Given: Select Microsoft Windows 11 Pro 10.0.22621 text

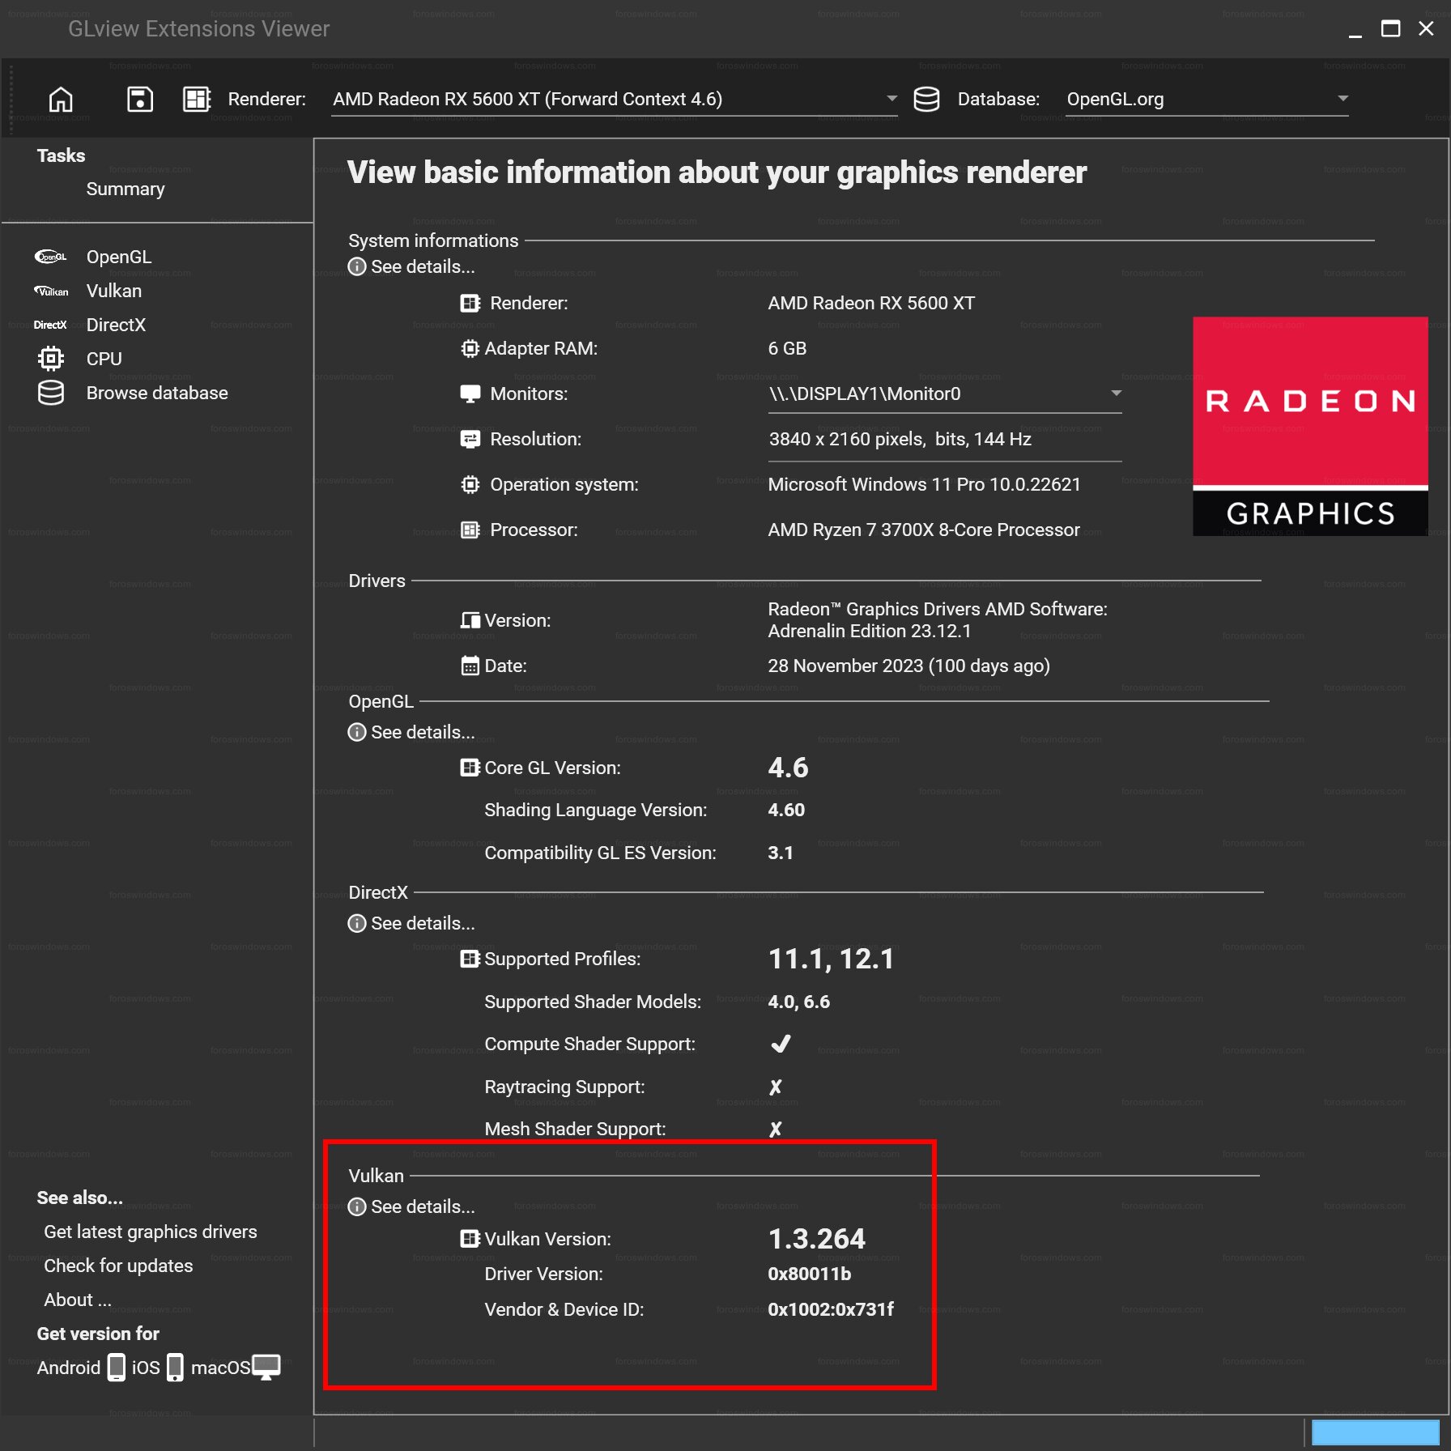Looking at the screenshot, I should click(x=924, y=485).
